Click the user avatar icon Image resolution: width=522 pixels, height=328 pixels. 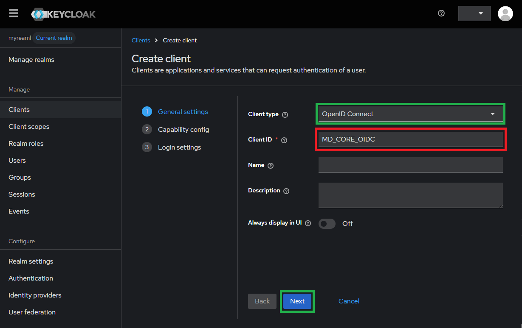pyautogui.click(x=505, y=14)
